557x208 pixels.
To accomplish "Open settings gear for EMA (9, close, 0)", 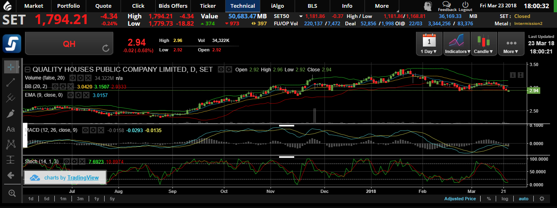I will click(79, 95).
